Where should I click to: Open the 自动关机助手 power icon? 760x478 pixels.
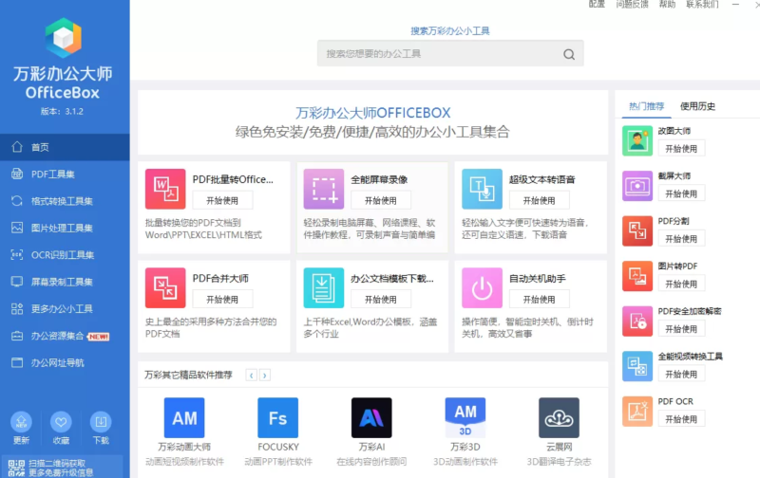point(483,288)
